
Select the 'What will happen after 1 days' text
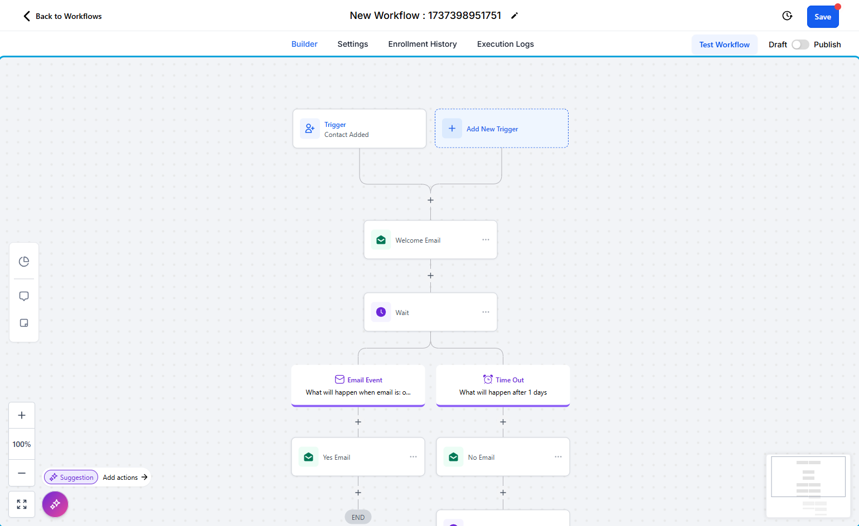point(503,392)
